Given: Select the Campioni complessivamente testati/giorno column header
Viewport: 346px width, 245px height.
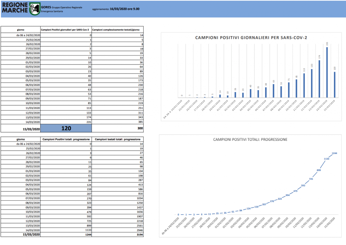Looking at the screenshot, I should [x=118, y=30].
